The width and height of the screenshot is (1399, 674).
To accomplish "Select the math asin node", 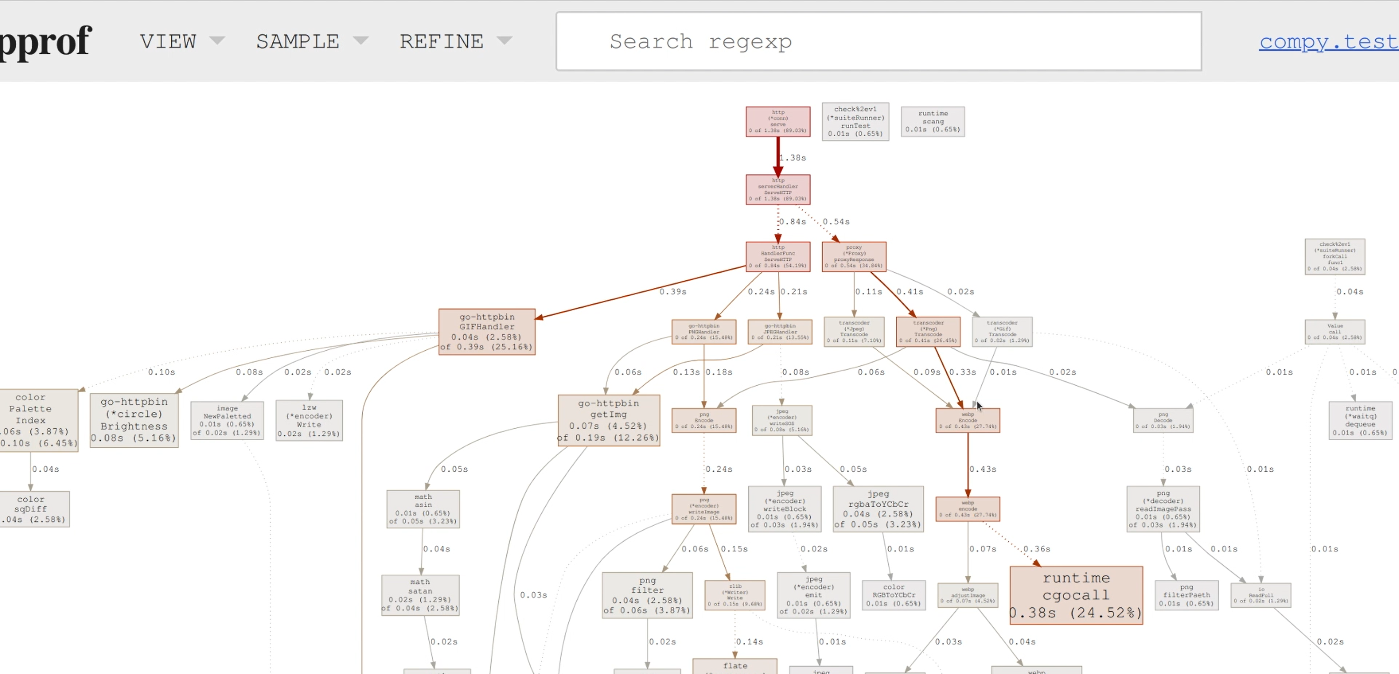I will click(422, 508).
